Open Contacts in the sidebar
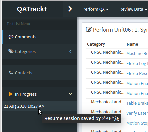This screenshot has width=148, height=132. (x=40, y=73)
